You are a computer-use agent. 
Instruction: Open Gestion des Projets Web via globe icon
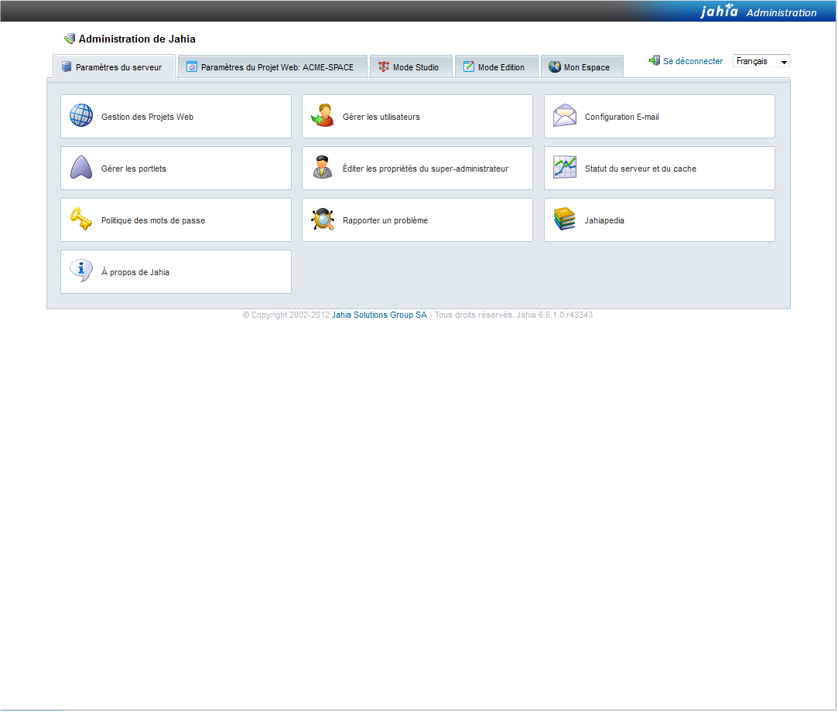click(80, 115)
